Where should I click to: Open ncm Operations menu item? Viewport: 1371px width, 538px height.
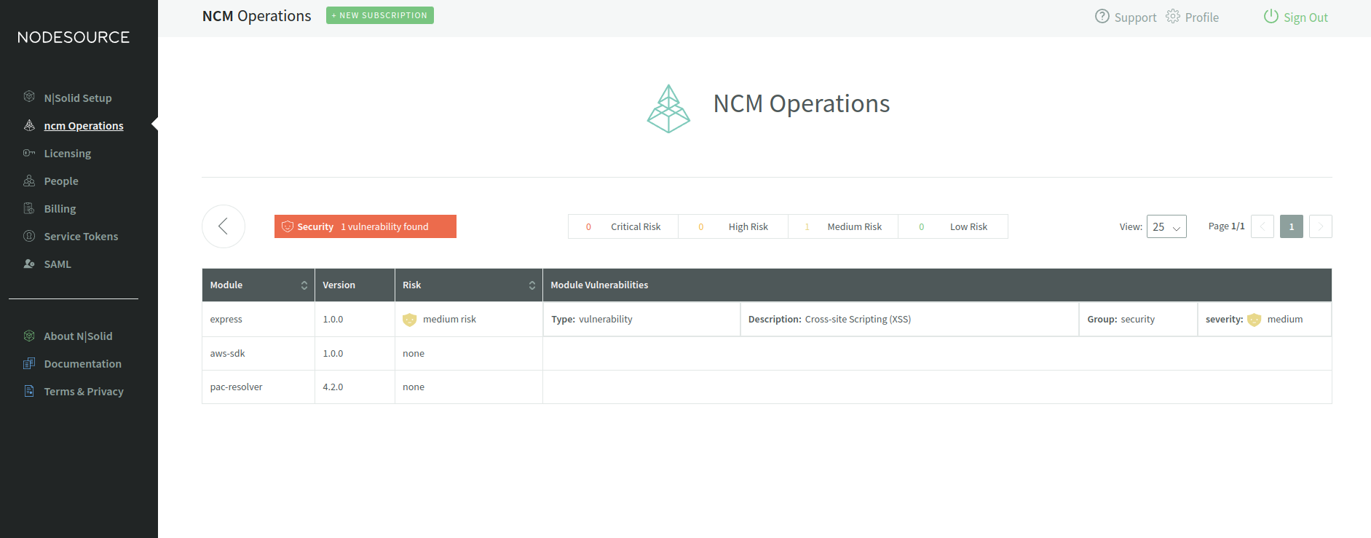(x=84, y=125)
